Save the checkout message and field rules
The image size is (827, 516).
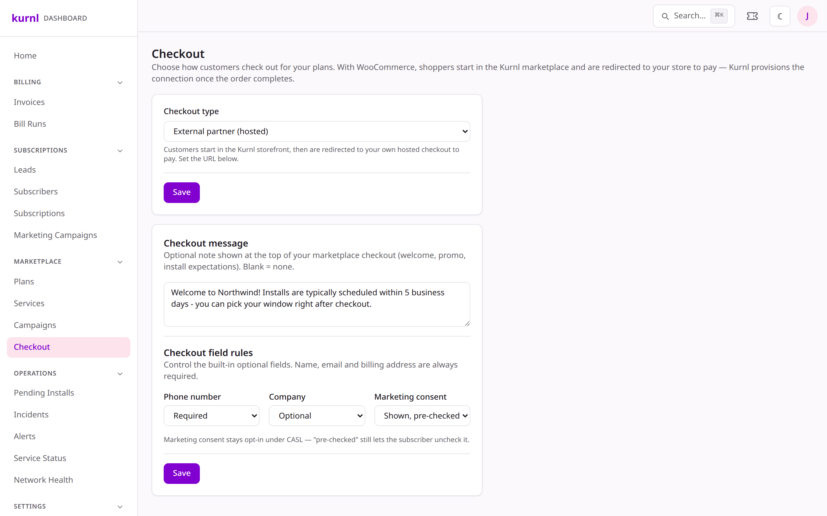point(181,473)
